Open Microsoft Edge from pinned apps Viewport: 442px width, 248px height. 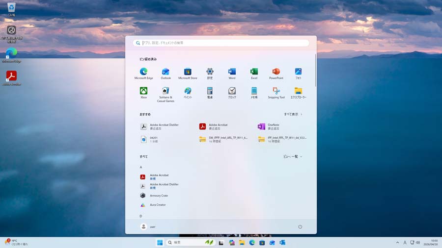tap(143, 74)
